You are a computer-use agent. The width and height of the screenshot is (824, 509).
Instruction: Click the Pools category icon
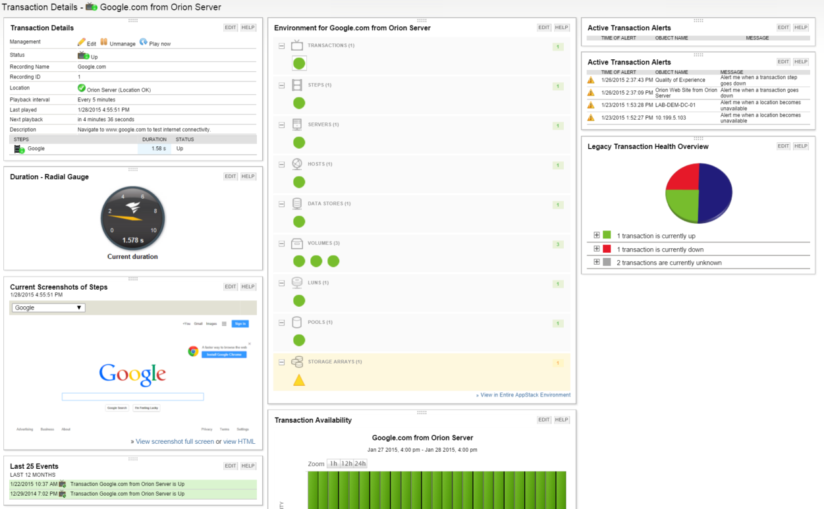click(297, 322)
